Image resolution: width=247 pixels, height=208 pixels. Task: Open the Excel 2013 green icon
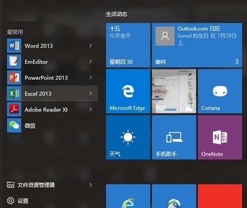coord(14,94)
